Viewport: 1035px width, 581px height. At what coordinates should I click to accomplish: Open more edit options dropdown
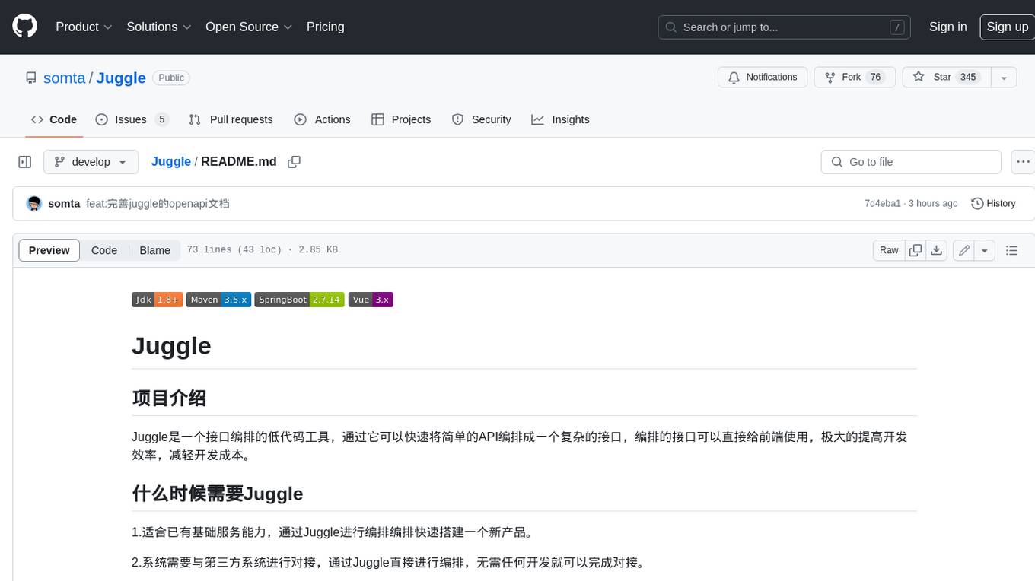click(985, 250)
